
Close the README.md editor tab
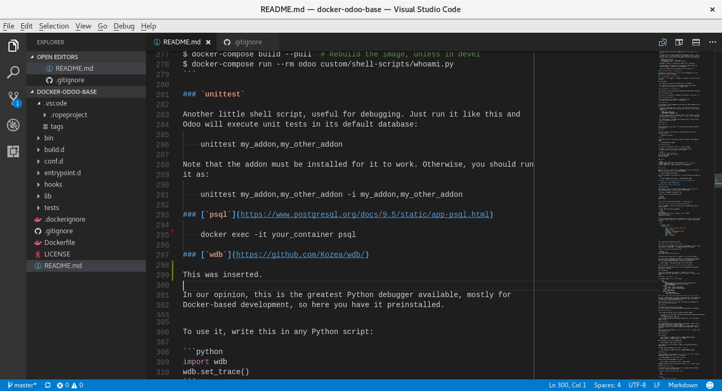pyautogui.click(x=208, y=42)
